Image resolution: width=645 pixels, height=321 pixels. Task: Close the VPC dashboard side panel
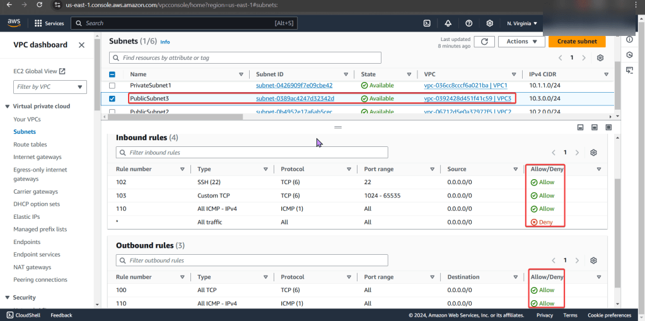tap(81, 45)
